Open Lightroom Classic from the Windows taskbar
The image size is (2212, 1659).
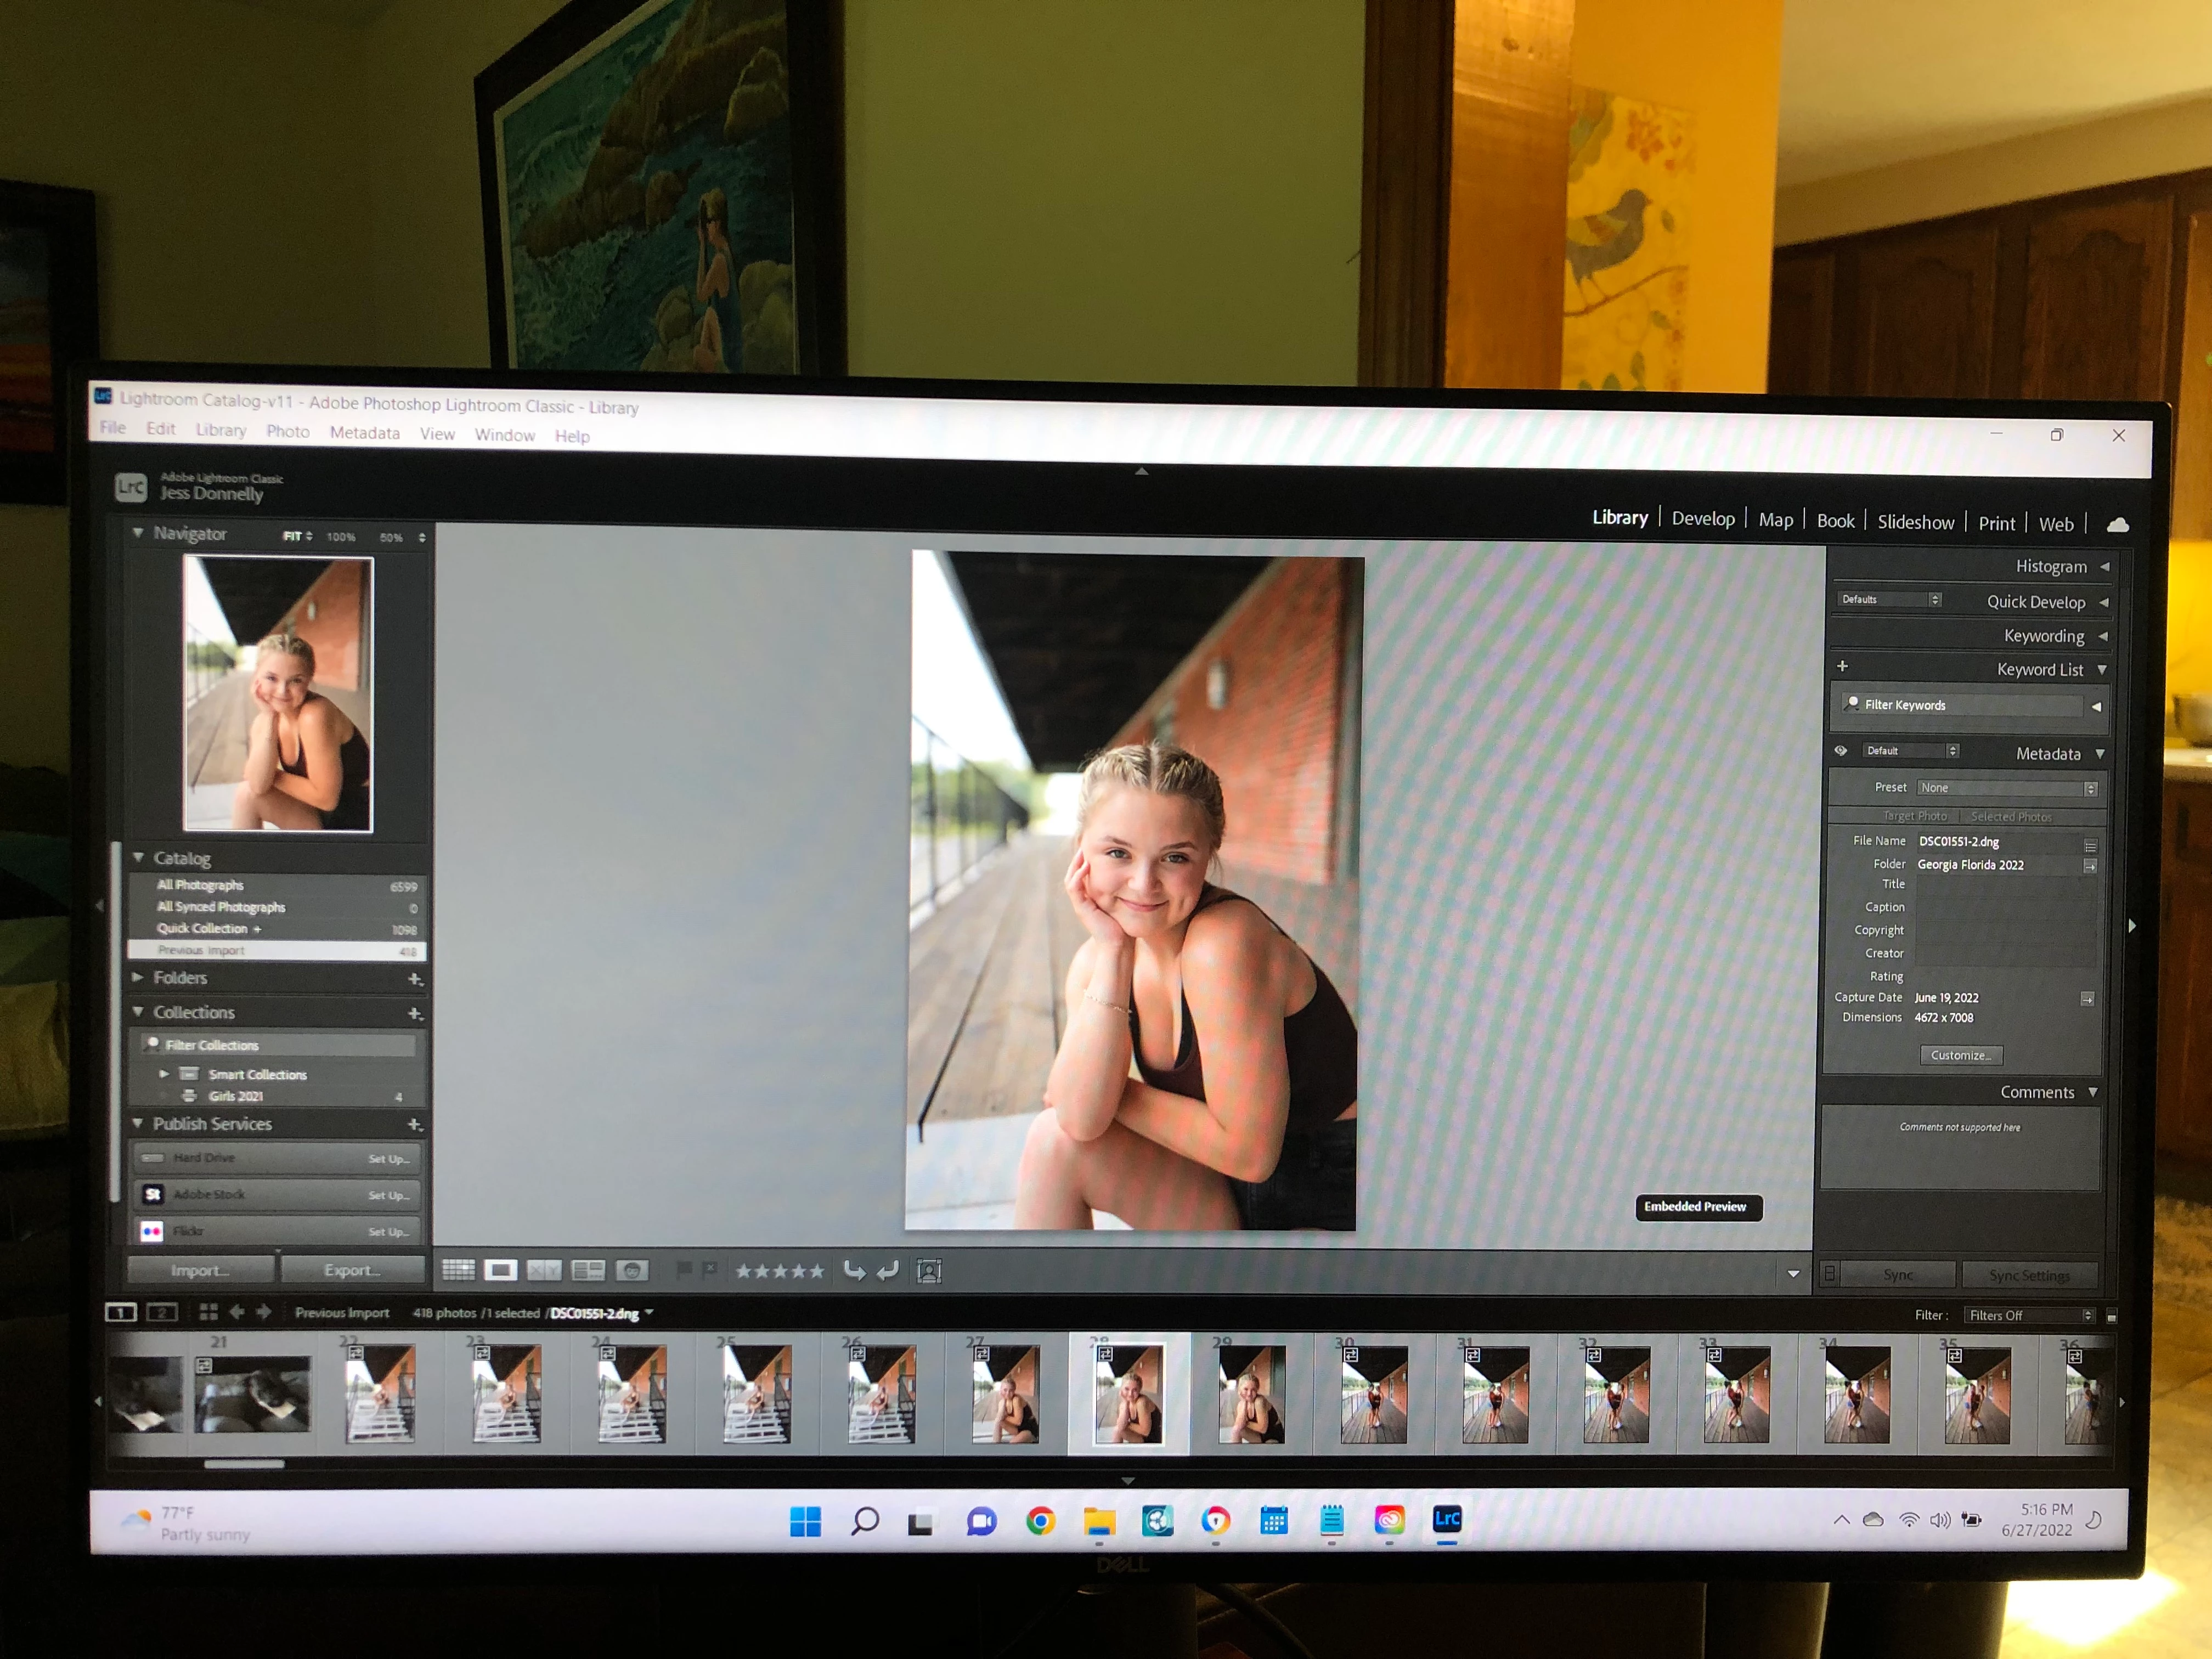coord(1446,1520)
